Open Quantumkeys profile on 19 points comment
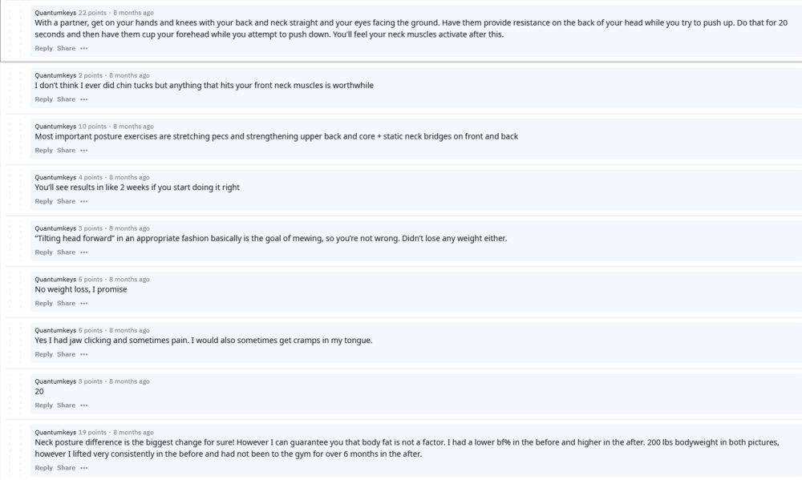802x480 pixels. pyautogui.click(x=55, y=433)
